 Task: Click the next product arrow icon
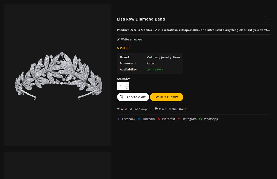pyautogui.click(x=267, y=19)
